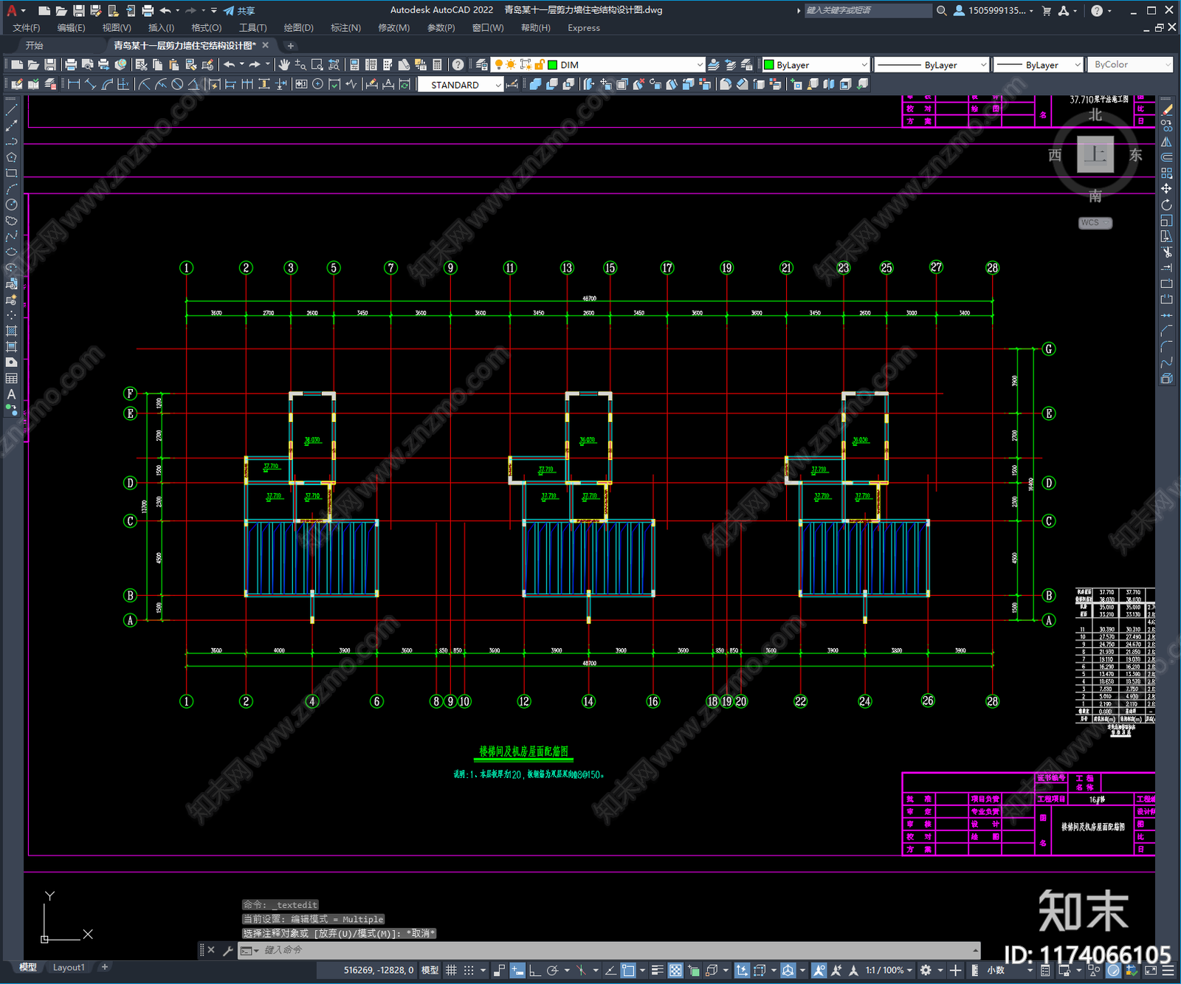This screenshot has width=1181, height=984.
Task: Expand the 1:1/100% annotation scale dropdown
Action: (889, 970)
